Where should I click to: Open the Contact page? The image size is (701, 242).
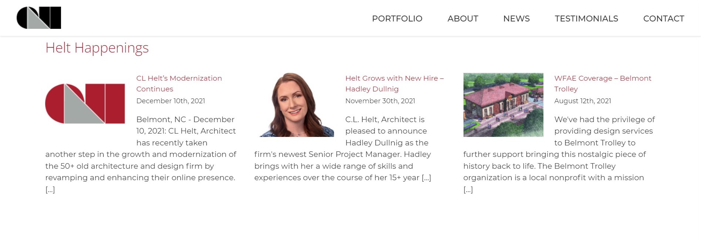(x=664, y=19)
